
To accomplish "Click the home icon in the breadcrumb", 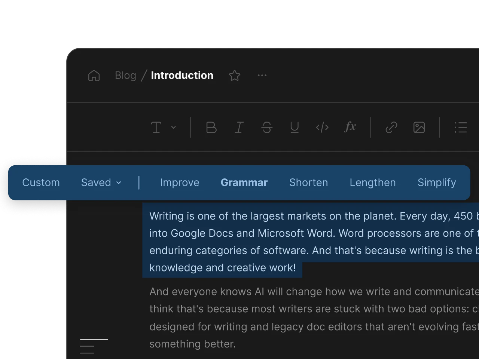I will [x=94, y=75].
